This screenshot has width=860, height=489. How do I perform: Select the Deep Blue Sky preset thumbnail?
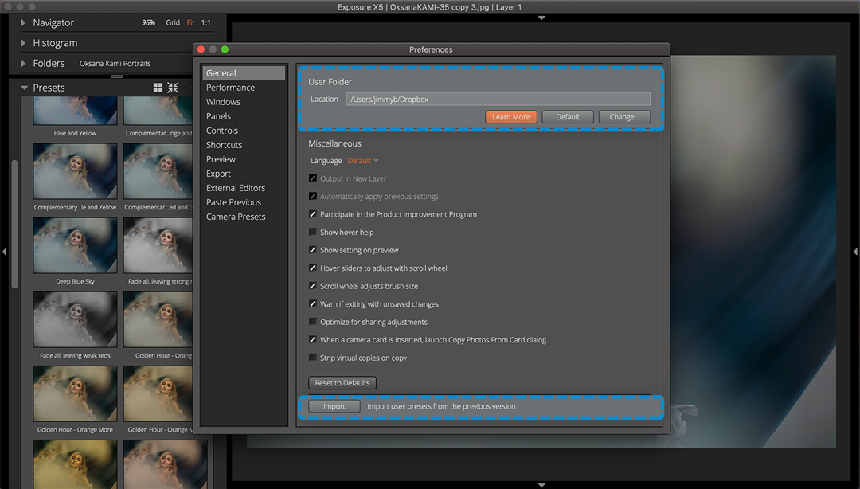click(75, 245)
